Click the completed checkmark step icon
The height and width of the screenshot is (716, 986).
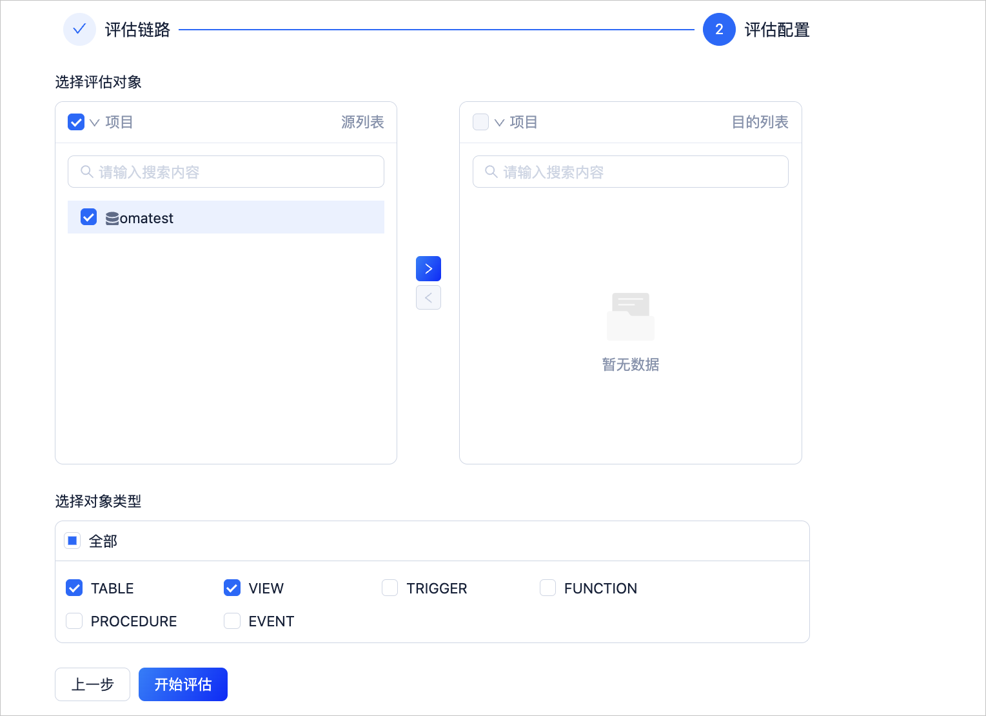79,29
